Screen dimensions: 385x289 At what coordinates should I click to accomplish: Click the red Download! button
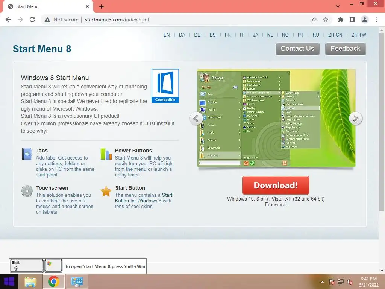point(276,185)
